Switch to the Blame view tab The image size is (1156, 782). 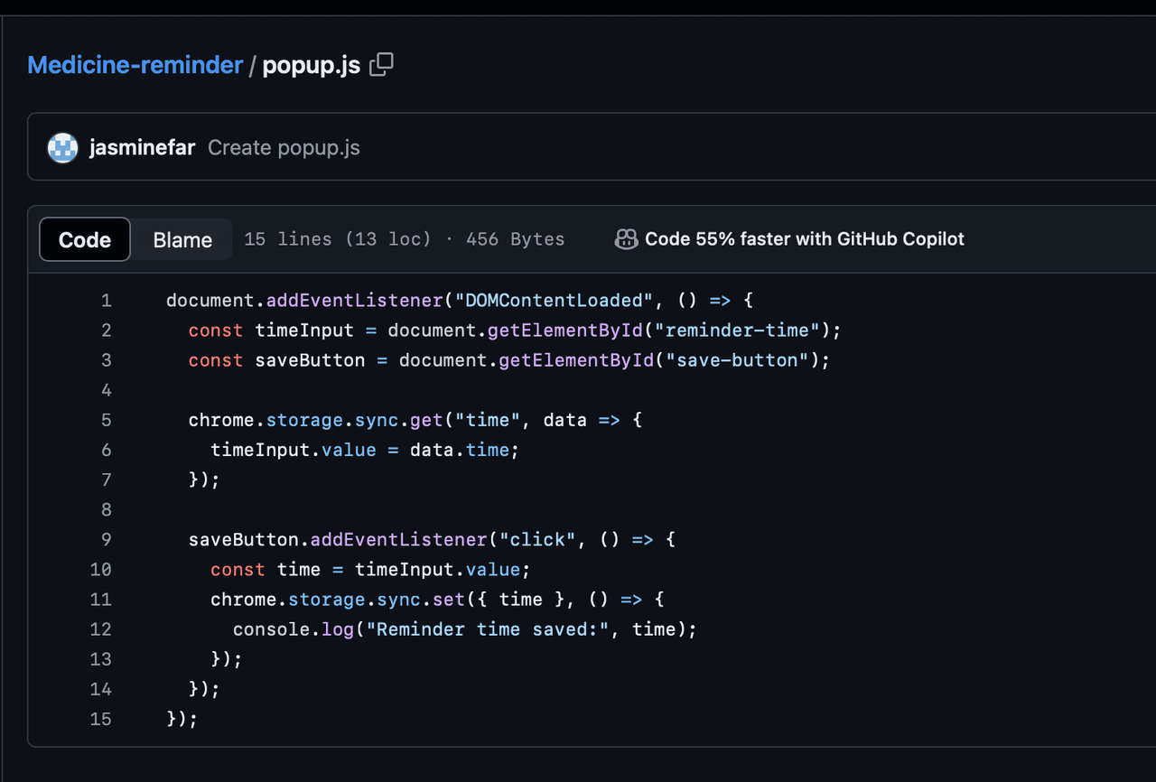coord(182,239)
